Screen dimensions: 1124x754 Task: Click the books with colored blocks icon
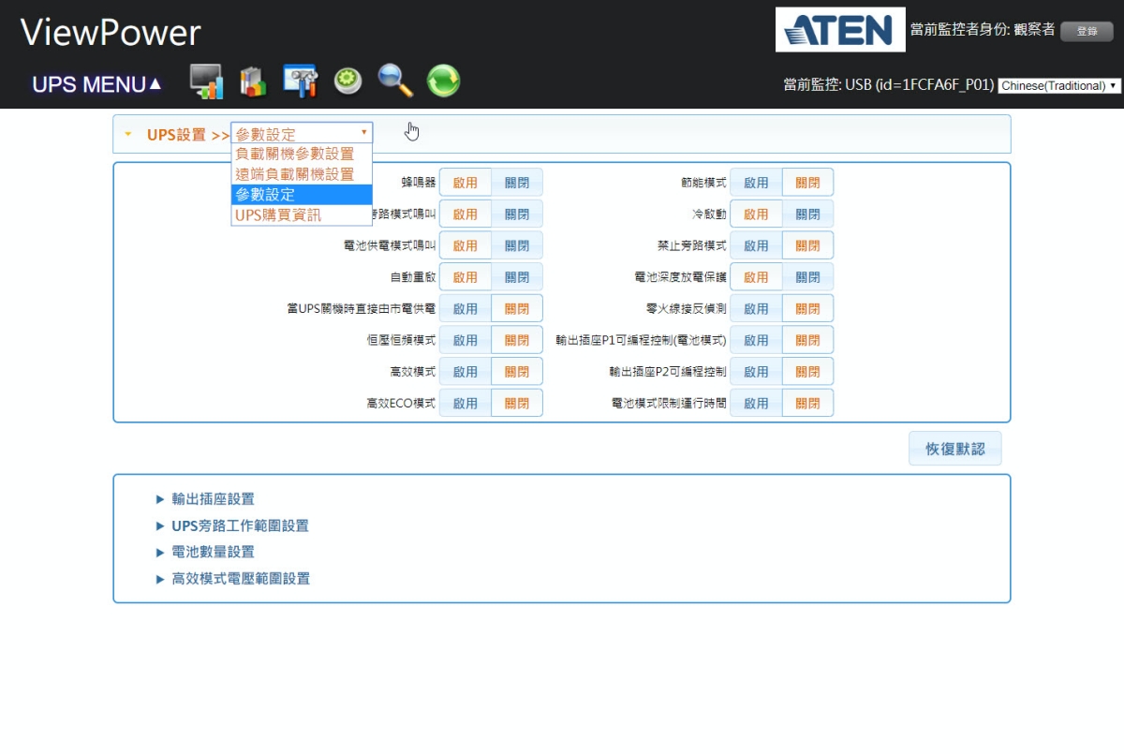[253, 81]
